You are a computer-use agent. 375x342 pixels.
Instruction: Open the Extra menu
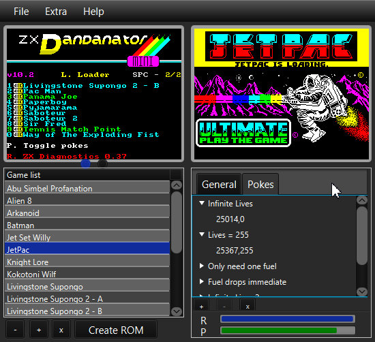point(56,12)
